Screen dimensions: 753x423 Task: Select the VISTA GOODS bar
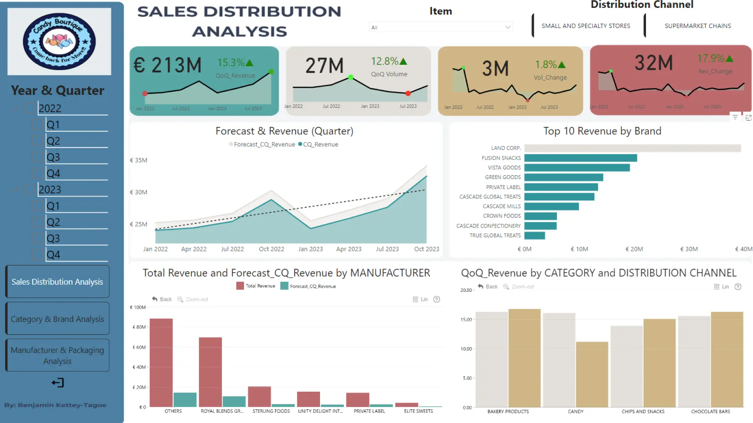tap(577, 168)
